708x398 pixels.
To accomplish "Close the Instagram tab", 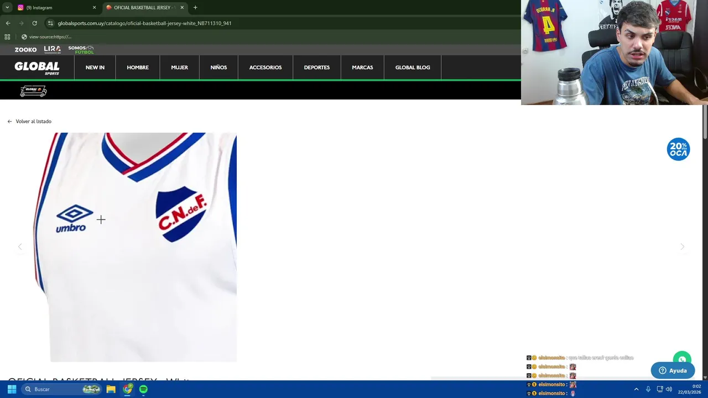I will pos(94,8).
